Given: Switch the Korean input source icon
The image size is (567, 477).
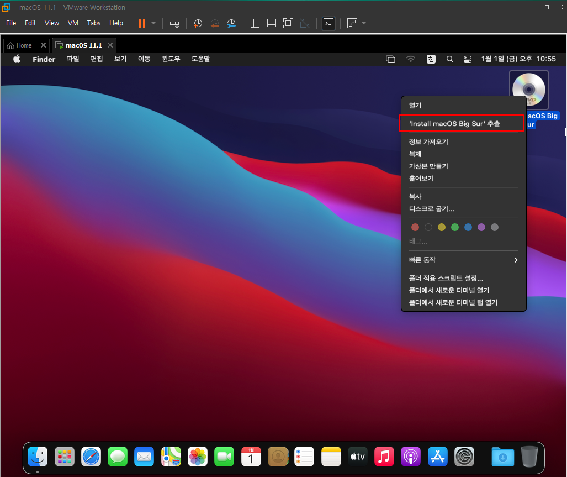Looking at the screenshot, I should point(431,59).
